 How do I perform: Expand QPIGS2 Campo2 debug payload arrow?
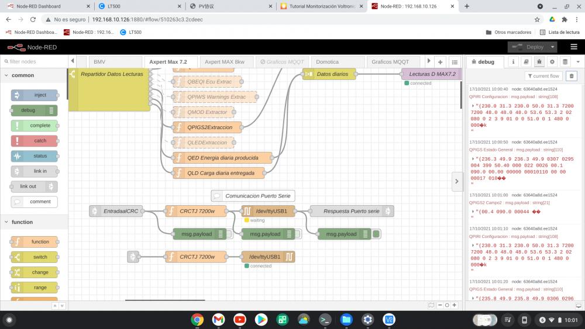(x=473, y=212)
